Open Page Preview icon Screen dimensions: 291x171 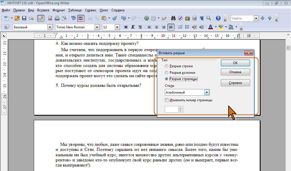coord(64,18)
